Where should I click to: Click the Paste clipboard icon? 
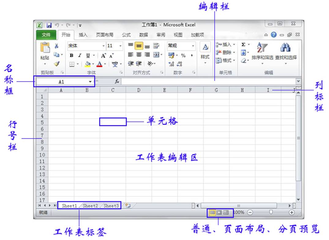[x=45, y=47]
